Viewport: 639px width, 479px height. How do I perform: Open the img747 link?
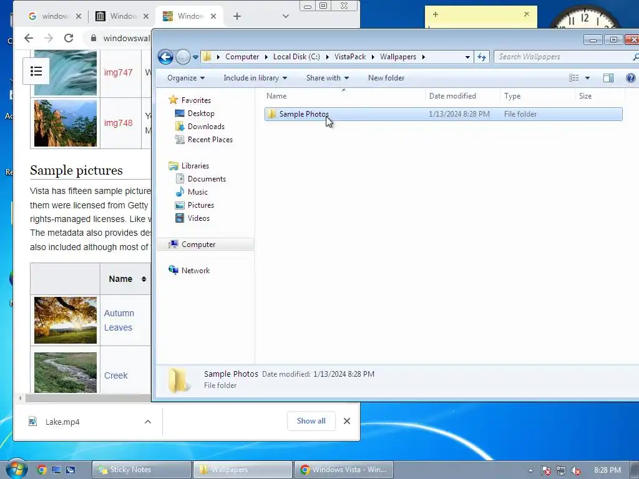118,72
